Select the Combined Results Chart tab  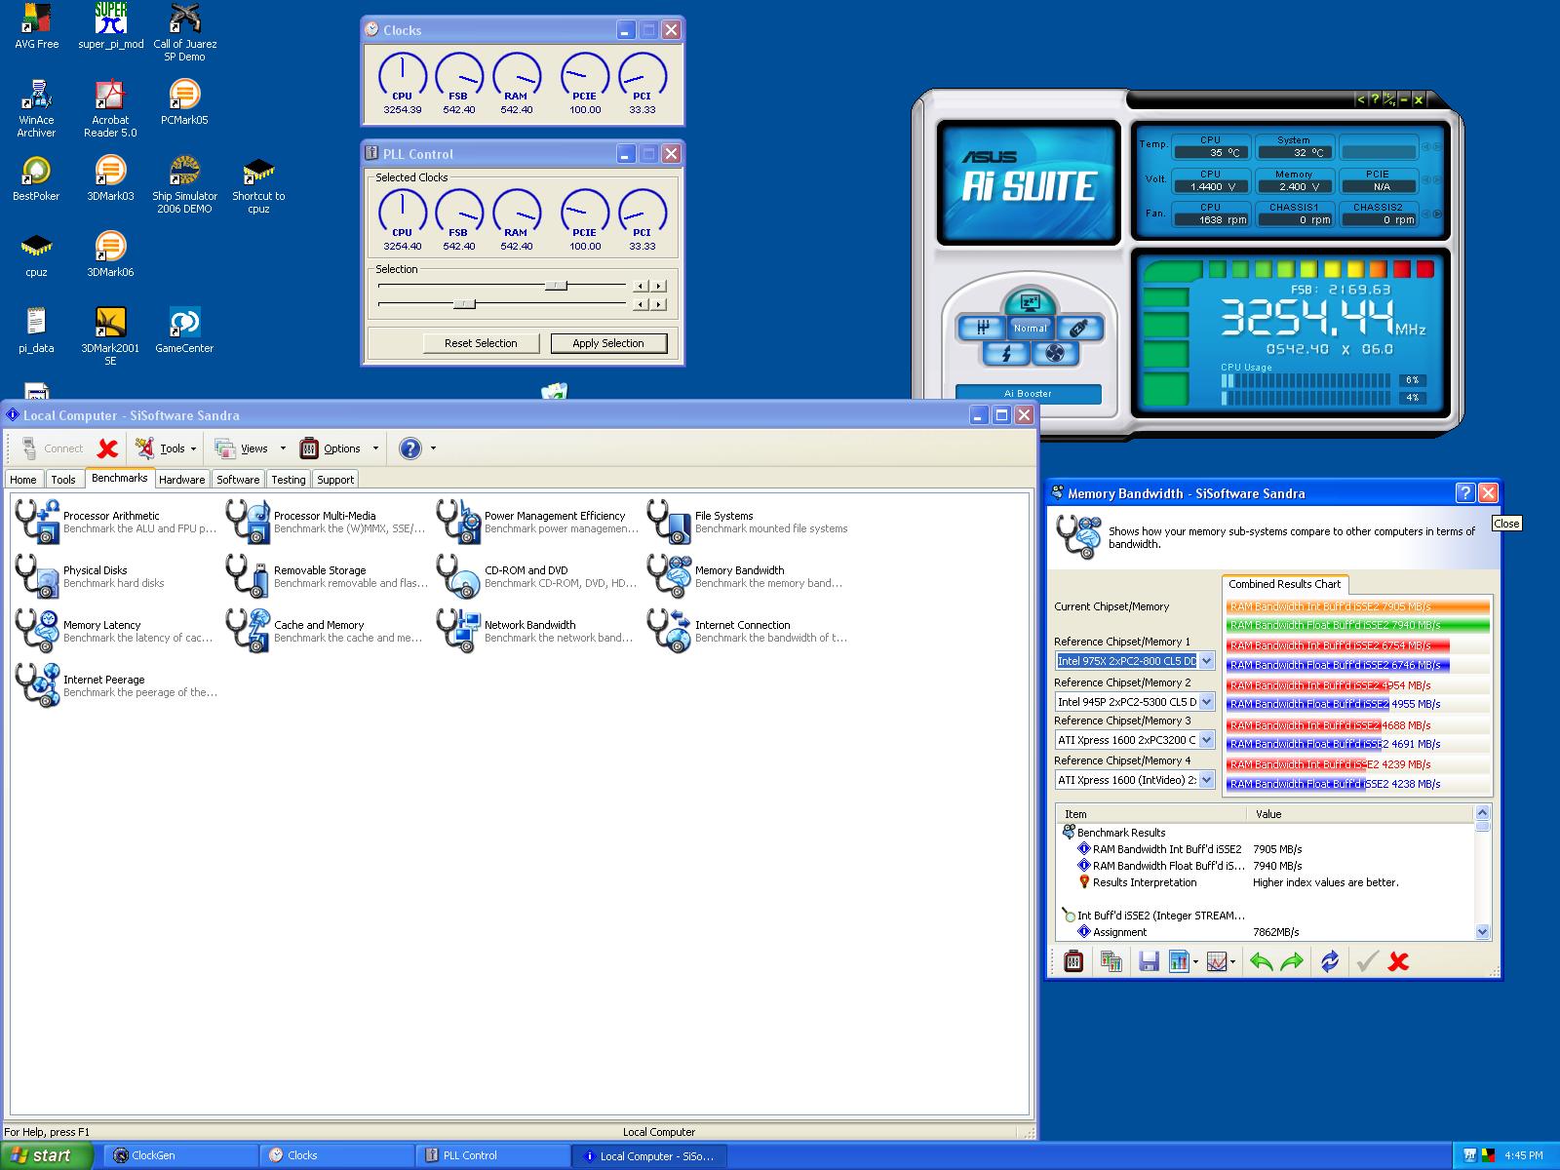coord(1284,584)
